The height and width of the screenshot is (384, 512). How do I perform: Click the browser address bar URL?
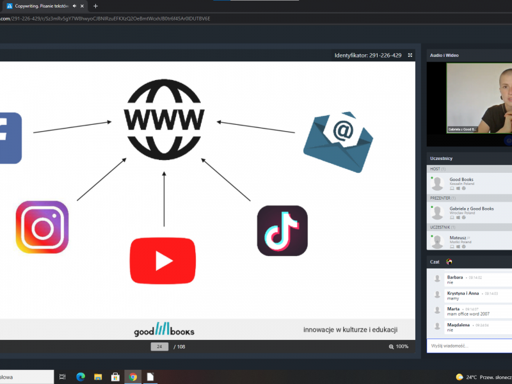pos(105,19)
